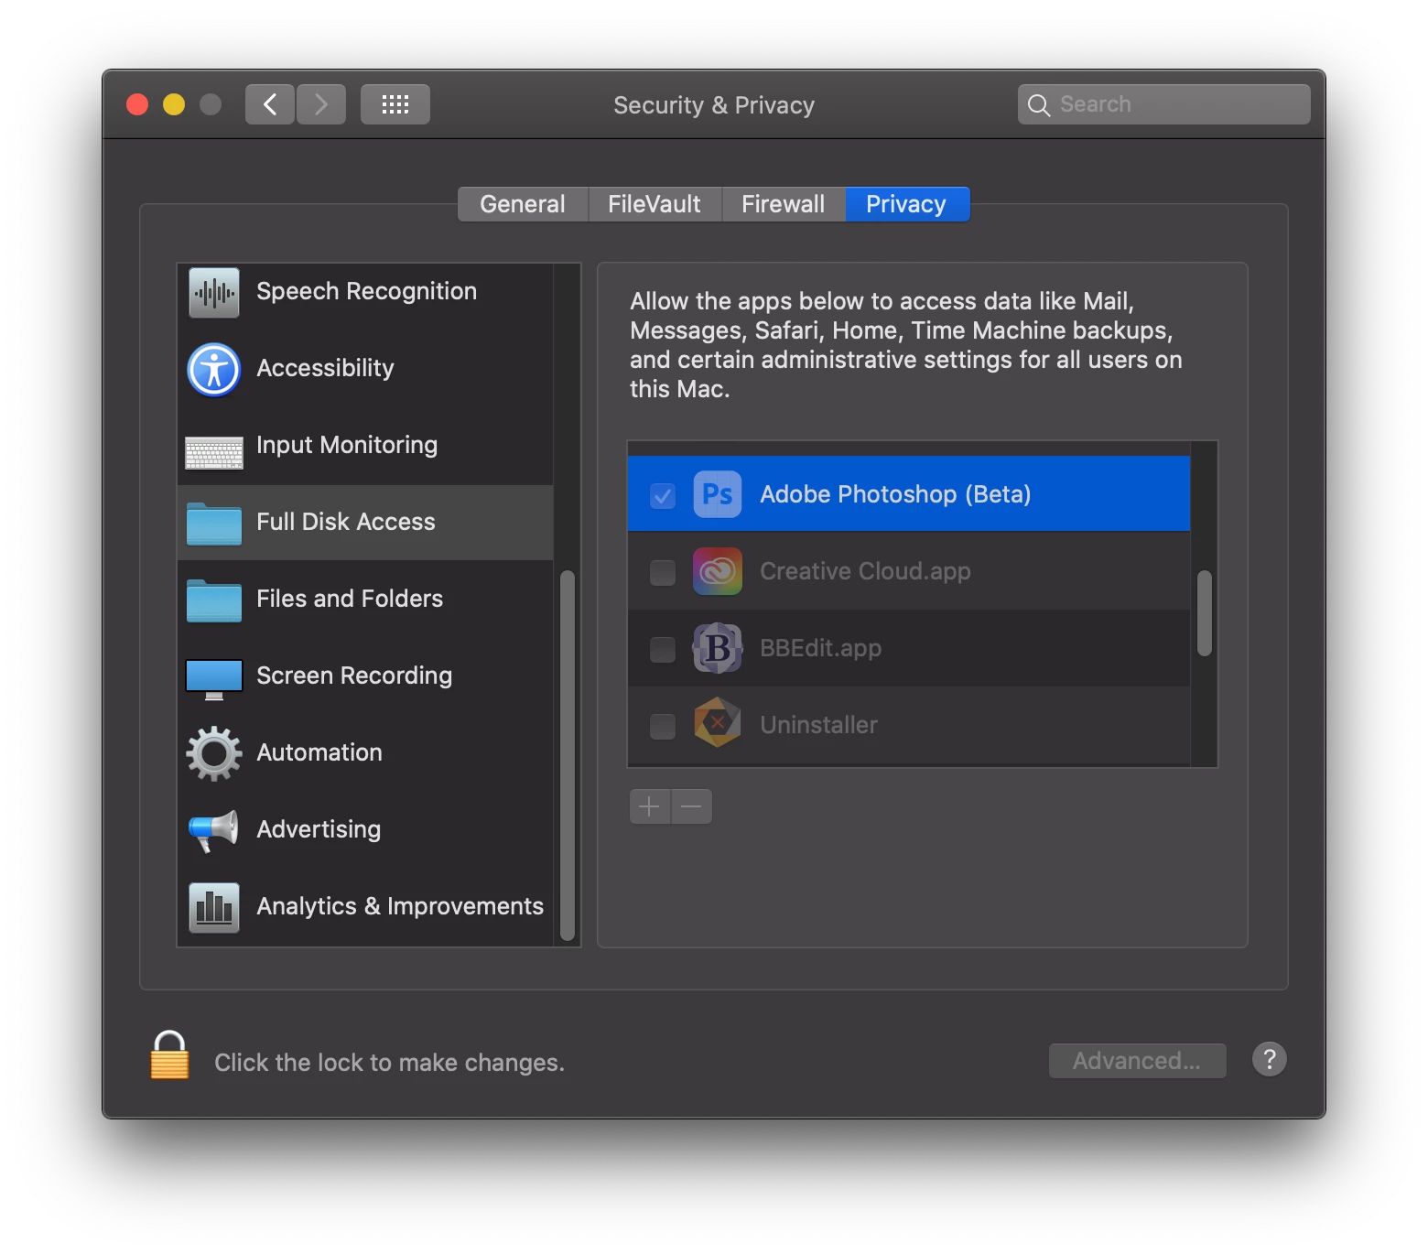Click the magnifying glass search icon
Screen dimensions: 1428x1254
click(x=1039, y=105)
